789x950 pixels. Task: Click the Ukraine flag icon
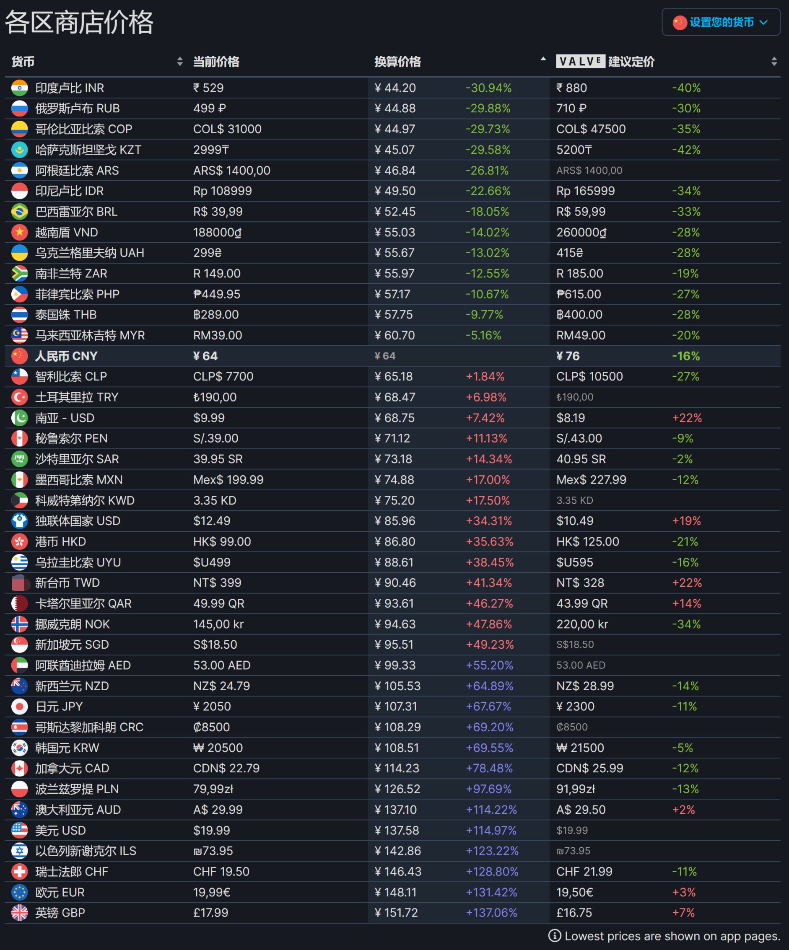coord(19,252)
